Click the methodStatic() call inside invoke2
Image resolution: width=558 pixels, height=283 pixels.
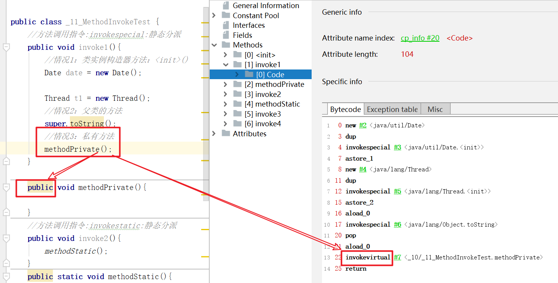[76, 251]
